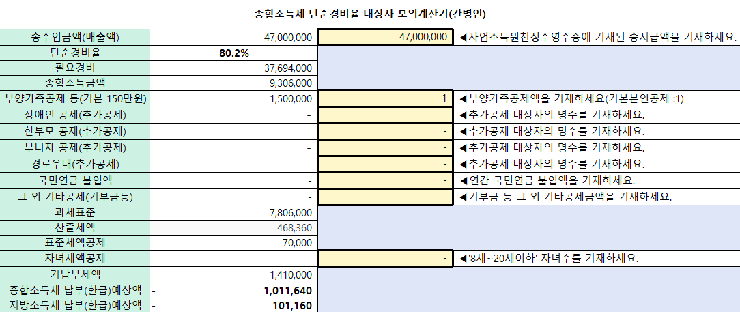Click the 종합소득금액 label cell
This screenshot has width=740, height=312.
coord(75,83)
